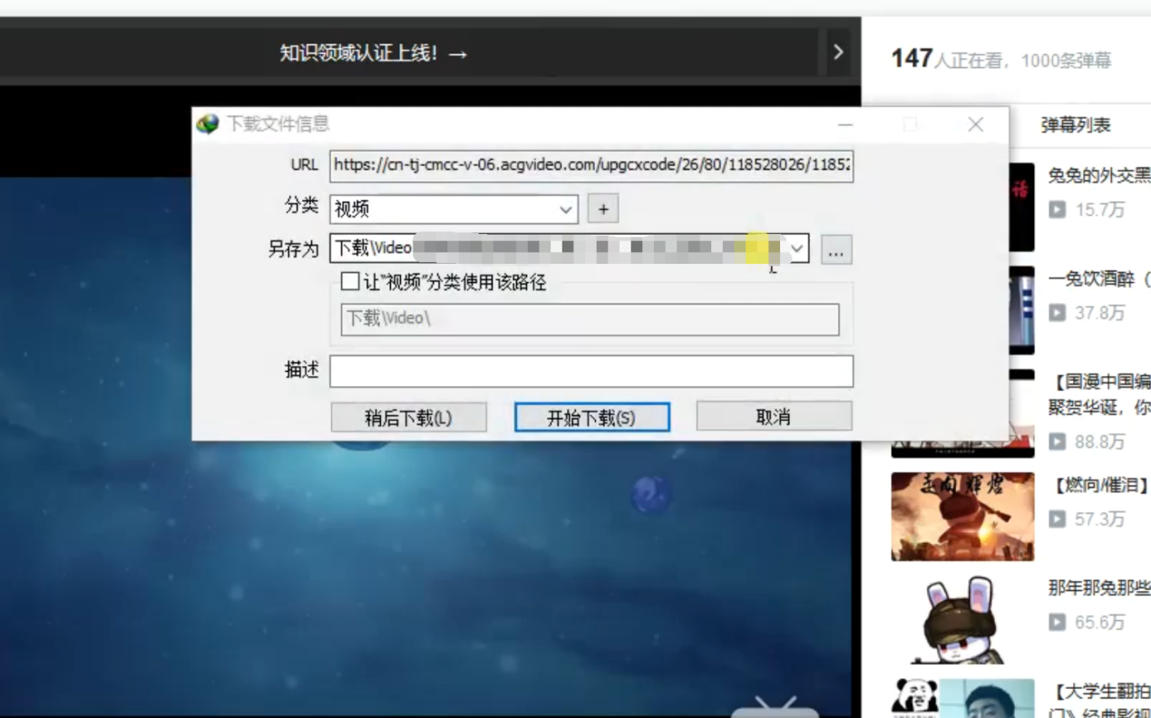Open the browse folder ellipsis button
Image resolution: width=1151 pixels, height=718 pixels.
(x=836, y=249)
